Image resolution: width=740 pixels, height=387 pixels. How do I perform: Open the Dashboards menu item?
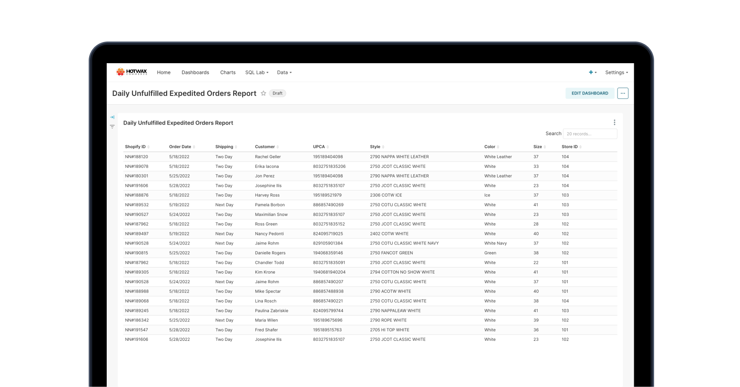195,72
